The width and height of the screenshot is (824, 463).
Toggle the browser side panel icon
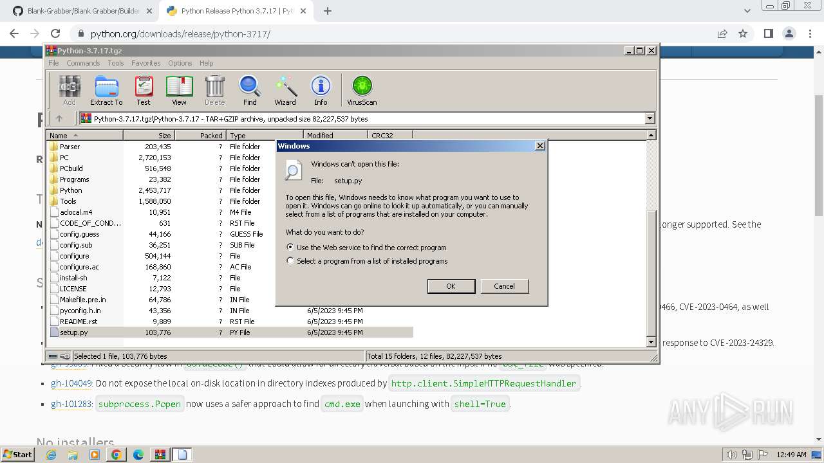click(768, 33)
